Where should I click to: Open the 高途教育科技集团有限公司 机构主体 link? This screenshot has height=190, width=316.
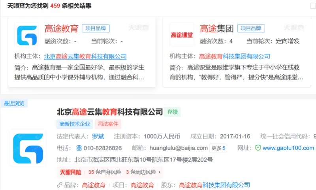(235, 56)
